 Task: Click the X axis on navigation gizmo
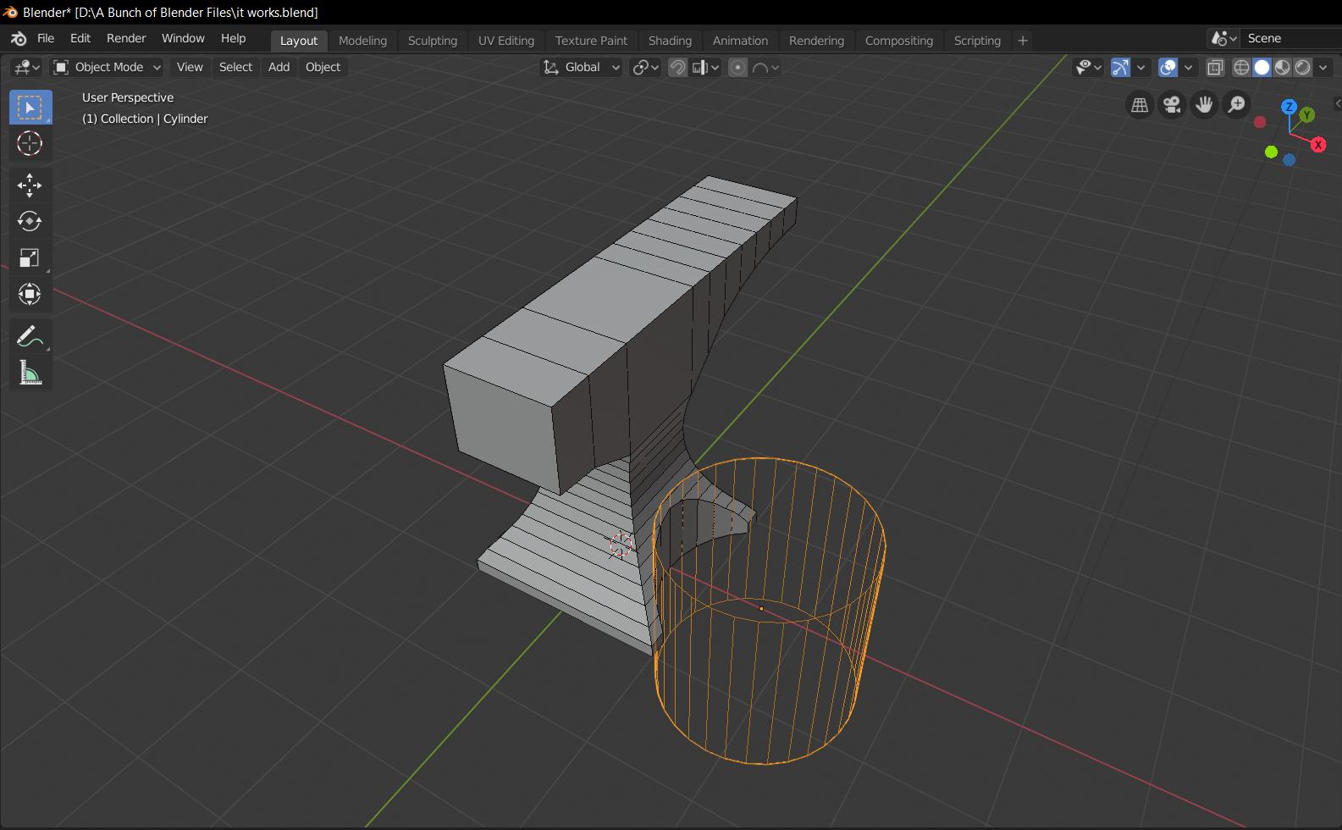1318,145
